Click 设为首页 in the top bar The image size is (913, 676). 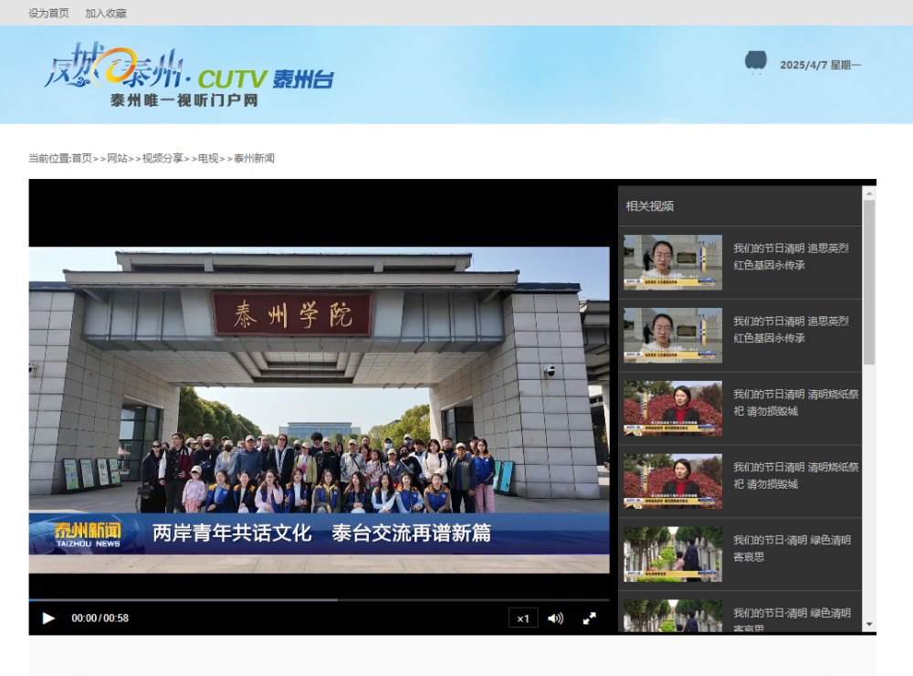click(x=48, y=14)
